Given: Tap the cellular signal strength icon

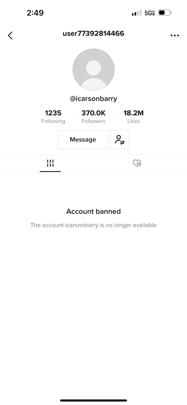Looking at the screenshot, I should pos(137,13).
